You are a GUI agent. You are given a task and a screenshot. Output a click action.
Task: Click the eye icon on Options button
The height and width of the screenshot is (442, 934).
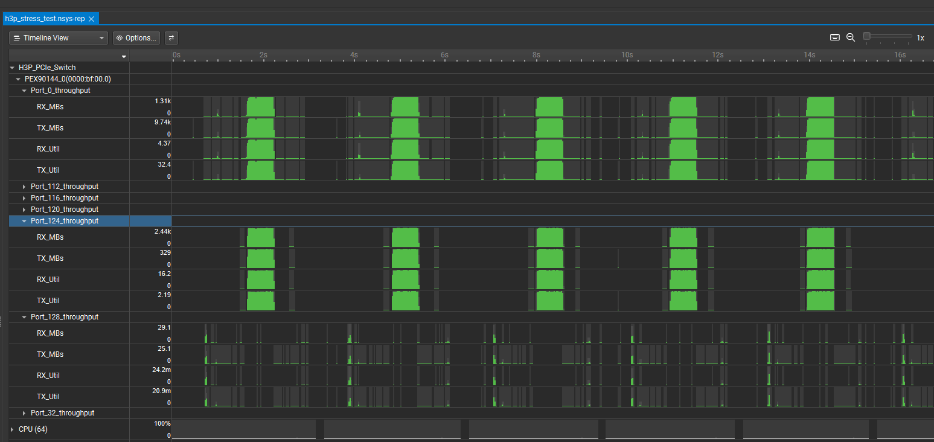click(120, 38)
